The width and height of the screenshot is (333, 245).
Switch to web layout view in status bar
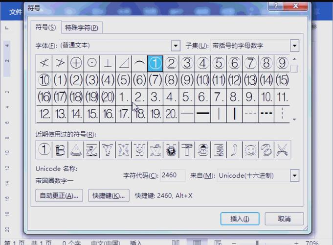[x=218, y=243]
